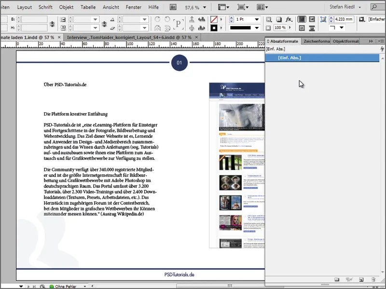The image size is (386, 289).
Task: Select no text wrap icon
Action: [302, 19]
